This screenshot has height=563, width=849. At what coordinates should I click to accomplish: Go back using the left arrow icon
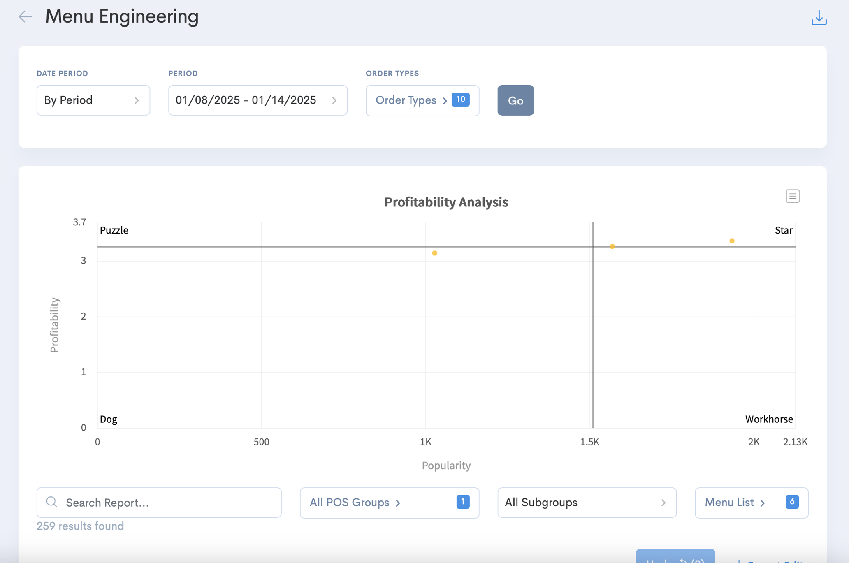(x=26, y=16)
